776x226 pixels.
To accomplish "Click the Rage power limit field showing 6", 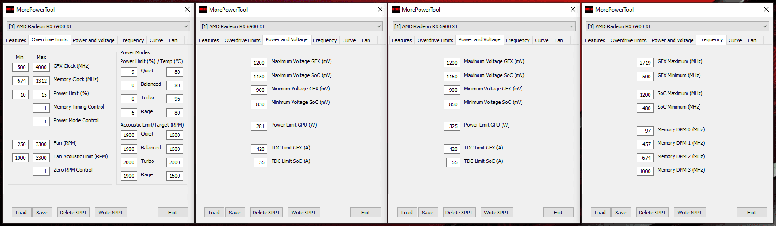I will (128, 113).
